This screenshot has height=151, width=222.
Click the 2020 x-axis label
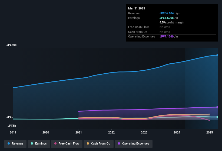coord(46,132)
